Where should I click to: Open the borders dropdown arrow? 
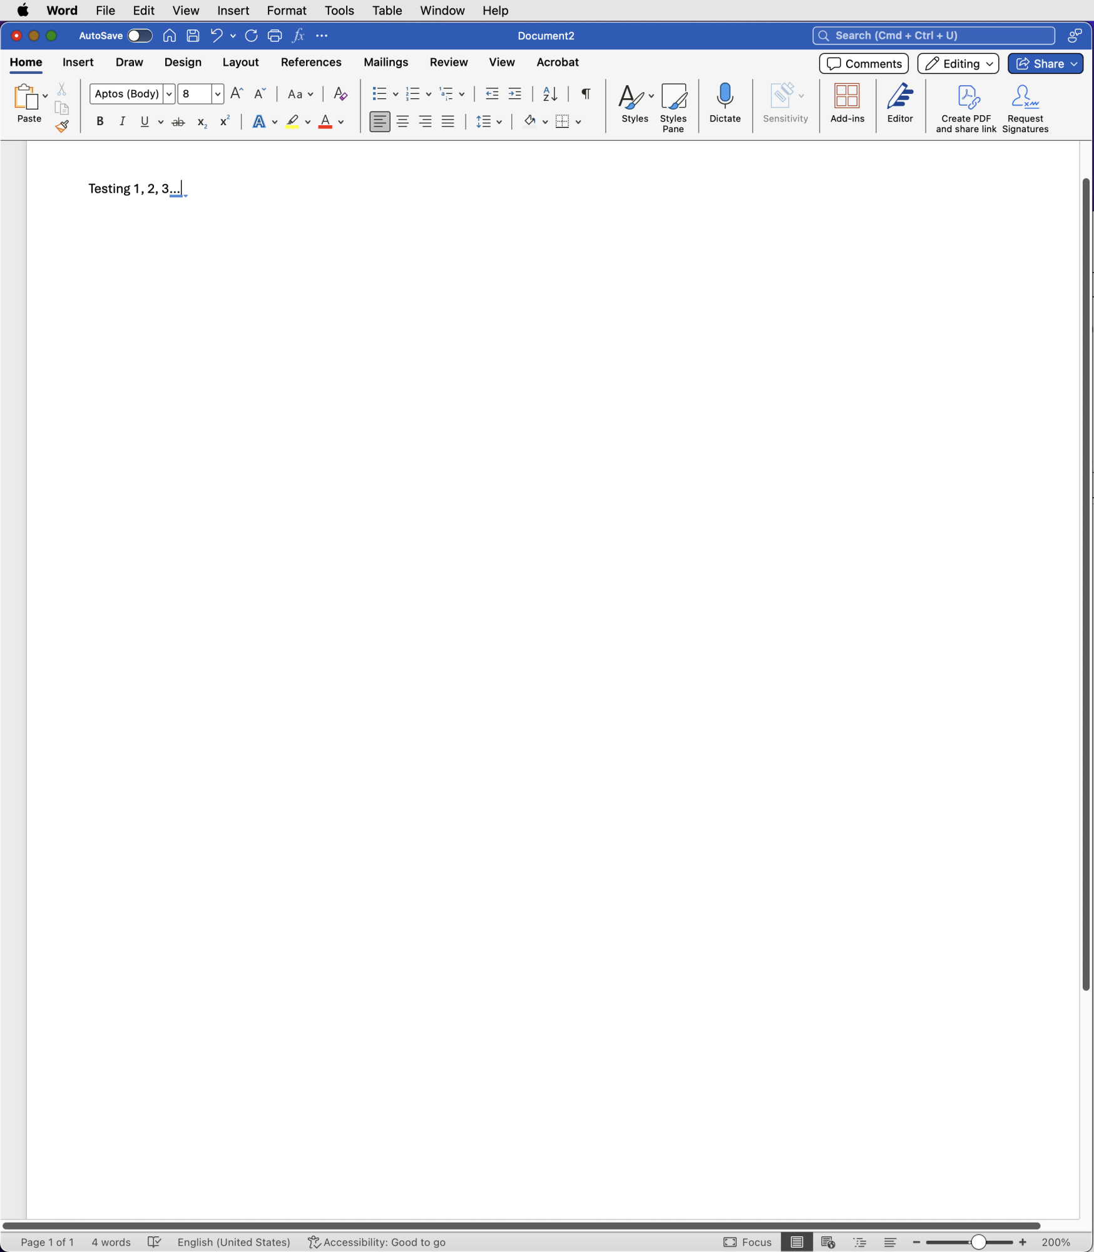click(578, 122)
